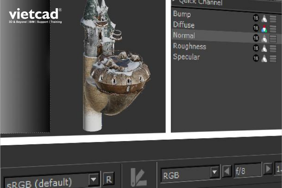Select the Specular channel row

click(227, 58)
